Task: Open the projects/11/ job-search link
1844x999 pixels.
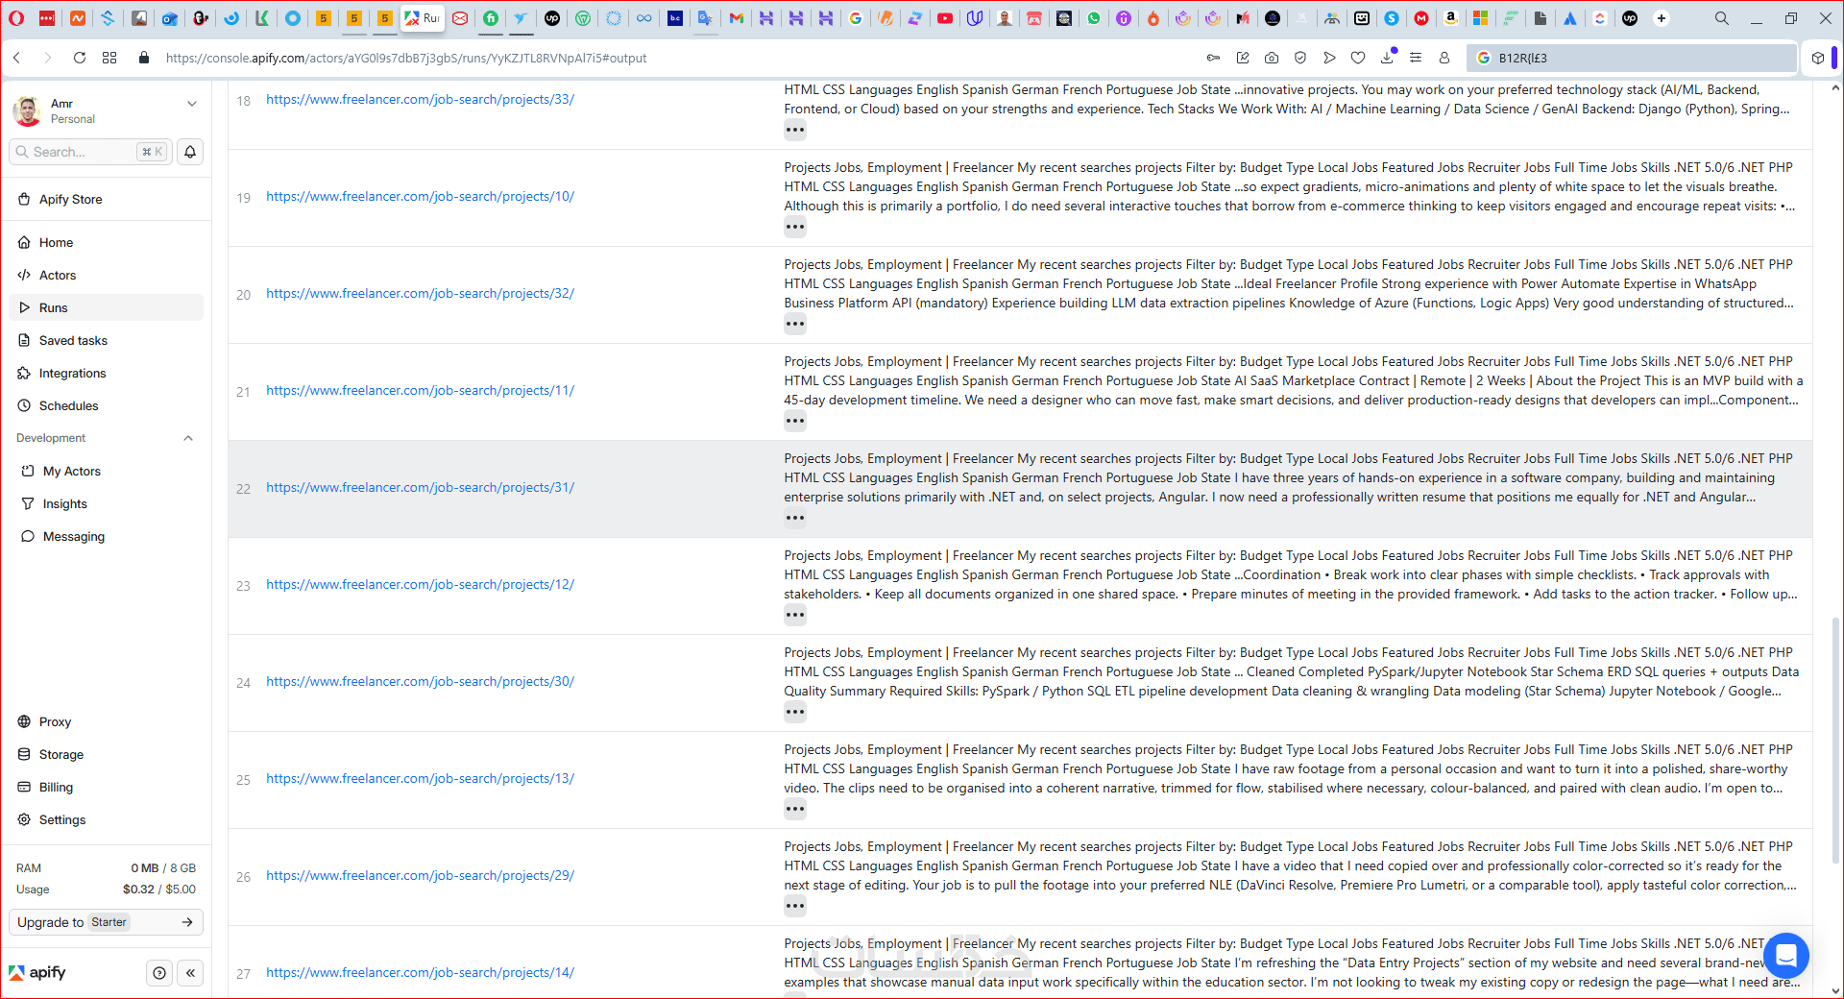Action: coord(420,390)
